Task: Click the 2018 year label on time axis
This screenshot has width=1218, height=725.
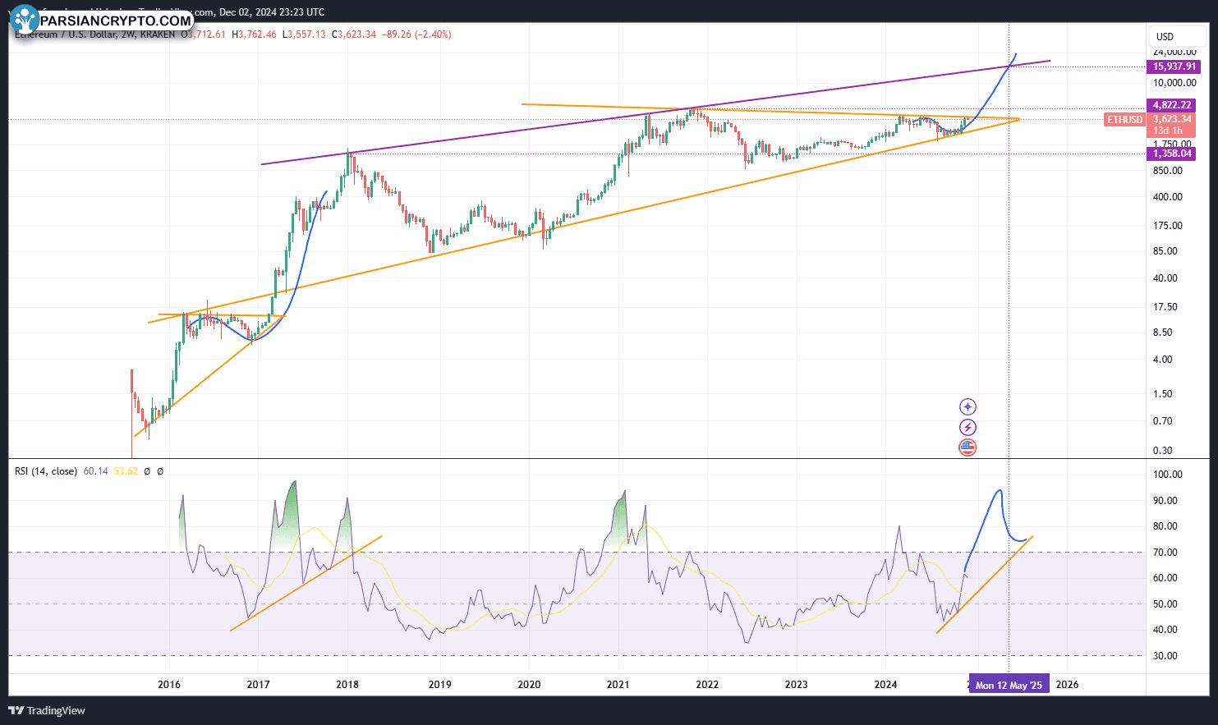Action: pos(347,685)
